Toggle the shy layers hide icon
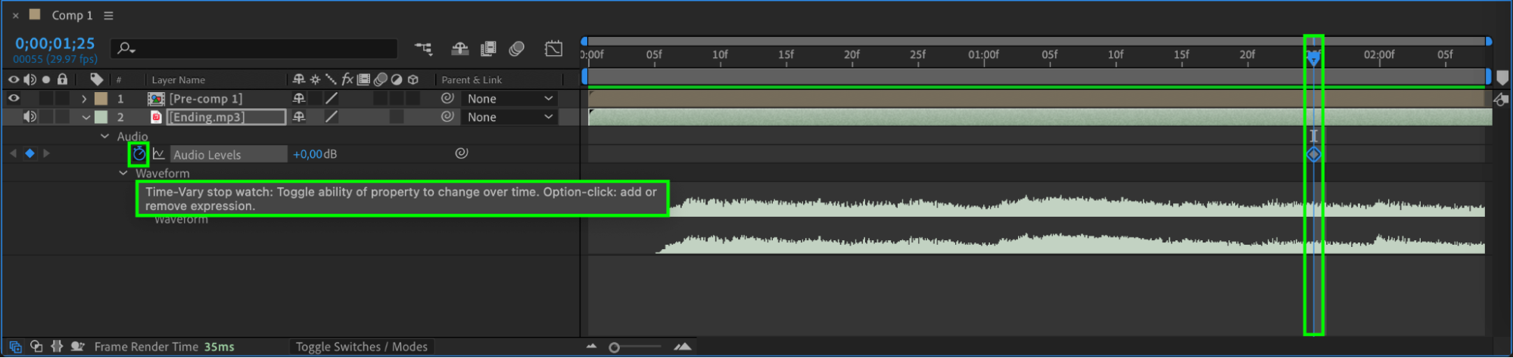The width and height of the screenshot is (1513, 358). [x=459, y=49]
